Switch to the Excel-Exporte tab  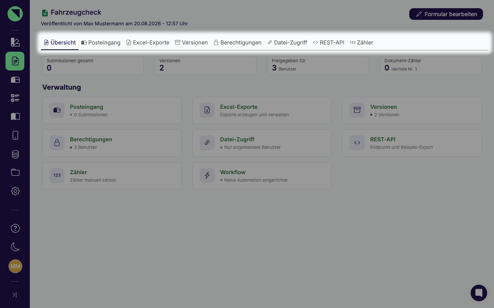point(148,42)
